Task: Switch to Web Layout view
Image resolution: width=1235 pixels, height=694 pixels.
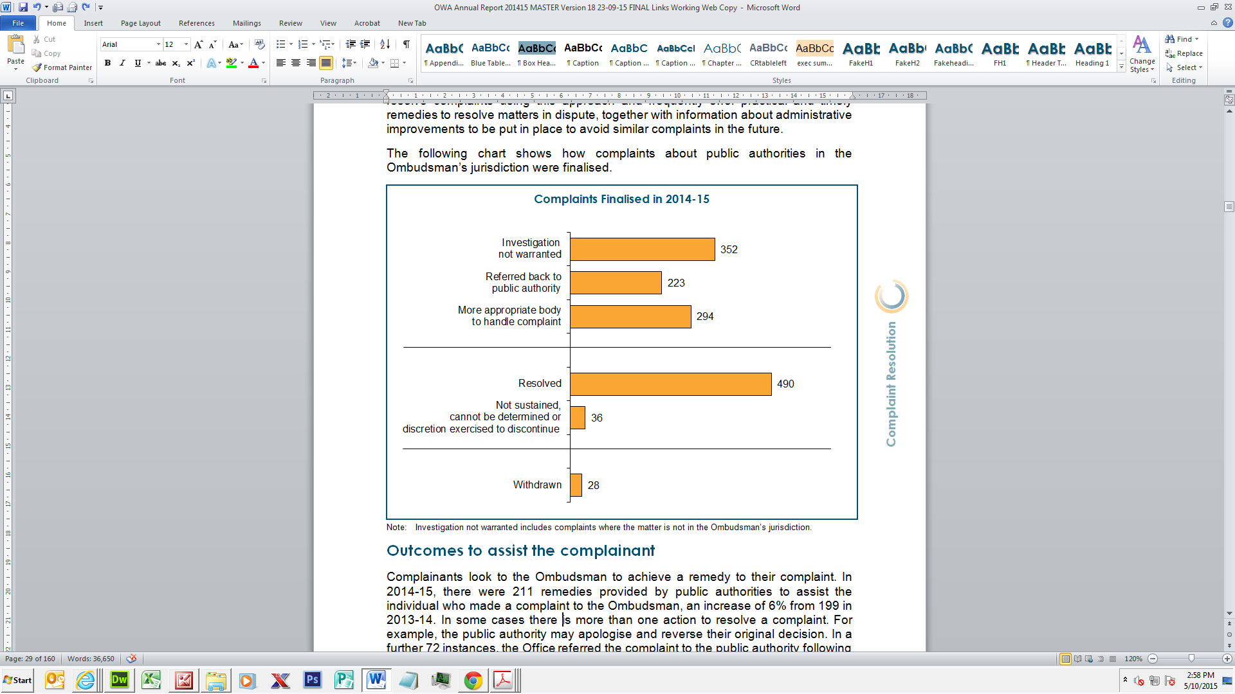Action: coord(1089,659)
